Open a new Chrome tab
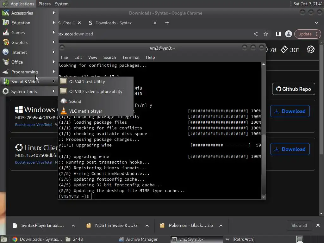This screenshot has height=243, width=324. point(167,23)
